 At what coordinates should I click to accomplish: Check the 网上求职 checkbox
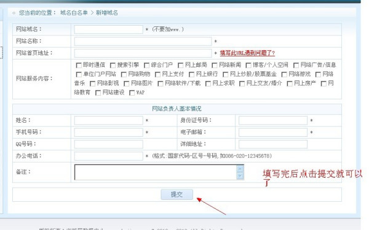[208, 83]
